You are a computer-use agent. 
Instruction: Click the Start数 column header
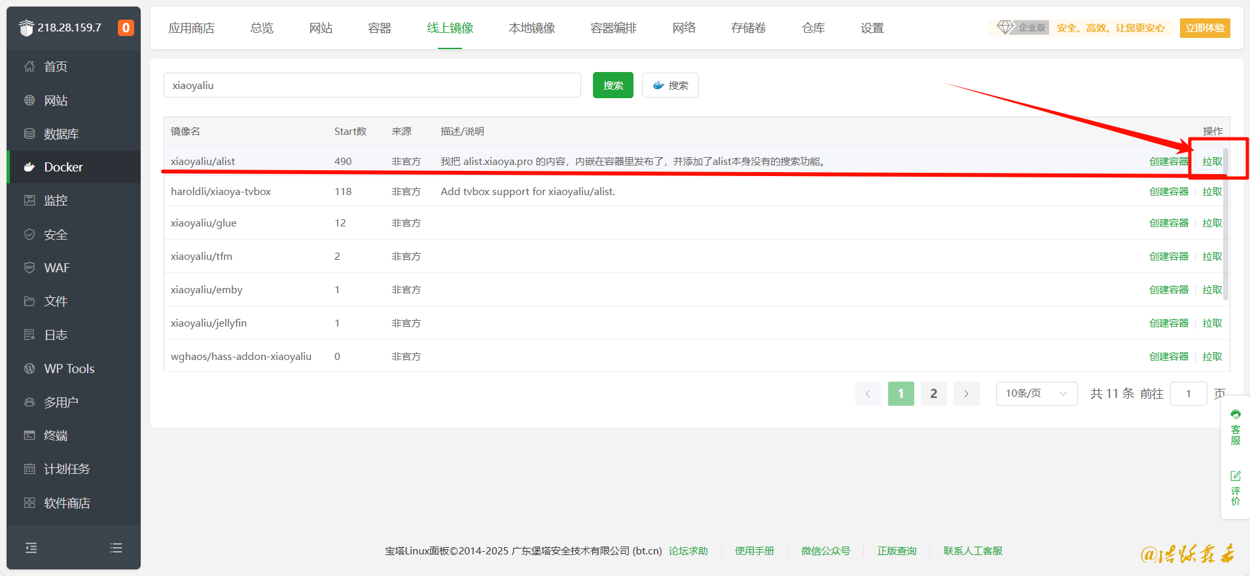[350, 132]
